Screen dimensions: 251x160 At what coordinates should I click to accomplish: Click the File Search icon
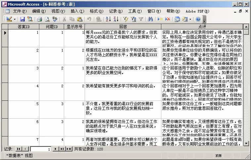tap(30, 20)
